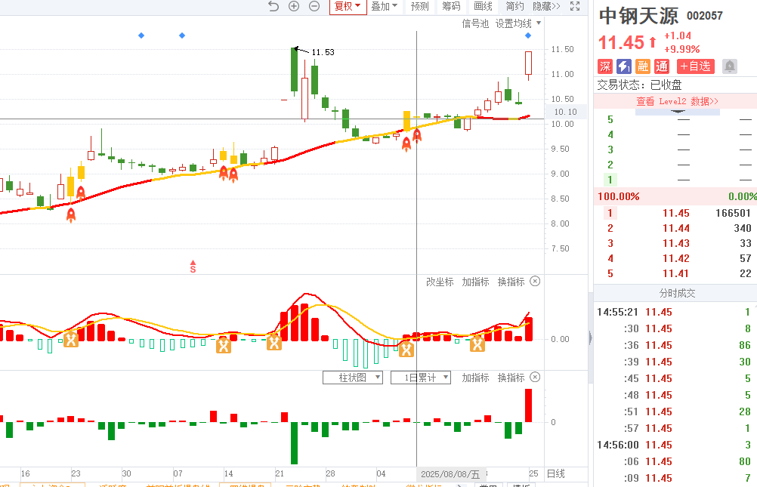
Task: Switch to 简约 simple mode
Action: (x=514, y=6)
